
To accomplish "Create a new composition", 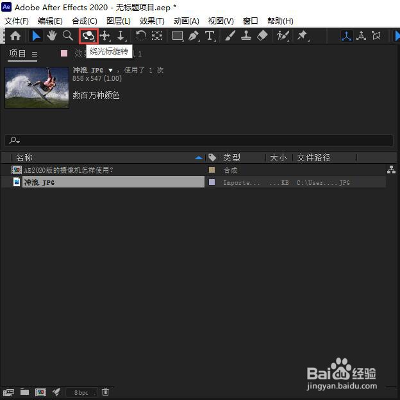I will coord(40,392).
